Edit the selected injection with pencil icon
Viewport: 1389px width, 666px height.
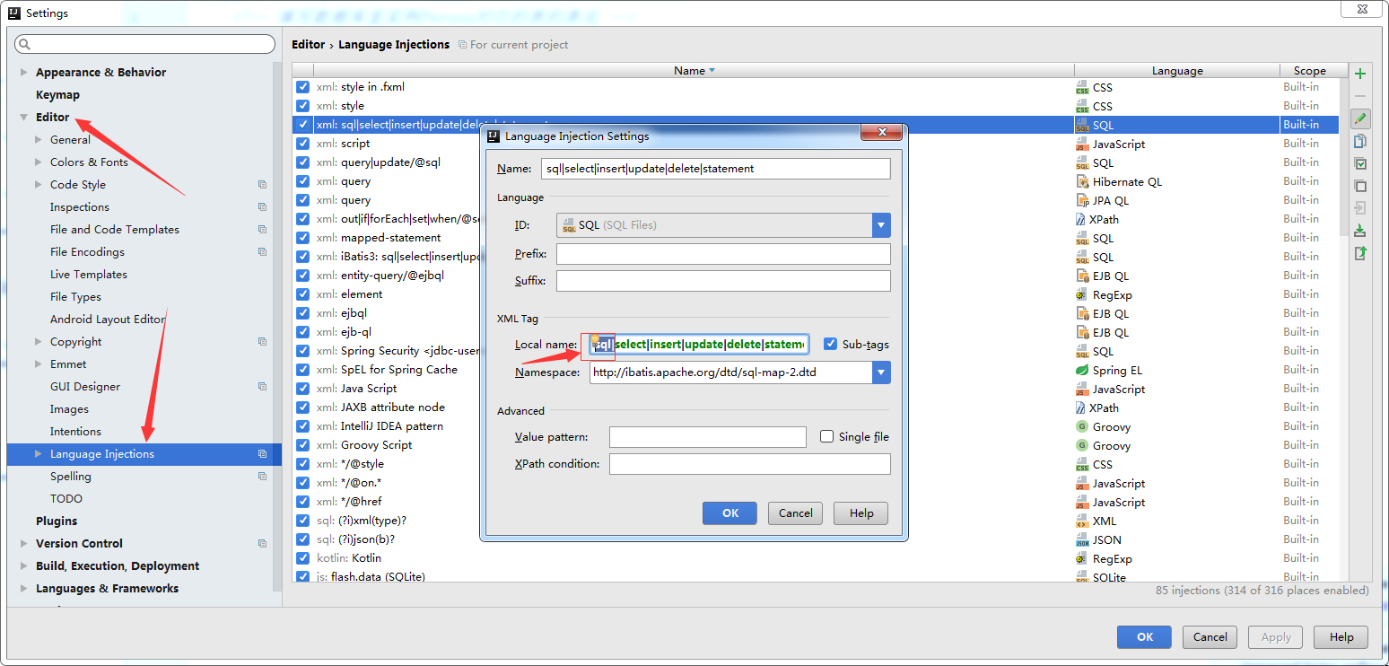pos(1360,118)
